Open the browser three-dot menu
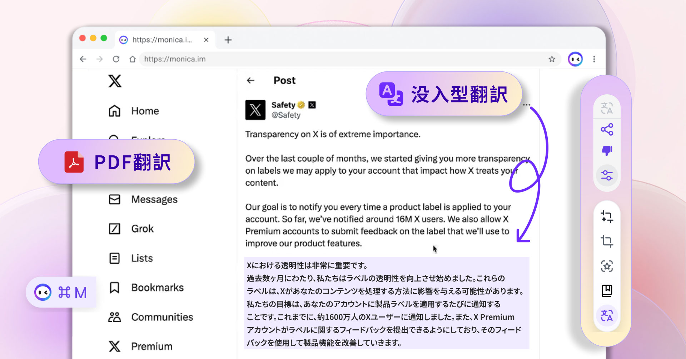The width and height of the screenshot is (686, 359). coord(594,59)
